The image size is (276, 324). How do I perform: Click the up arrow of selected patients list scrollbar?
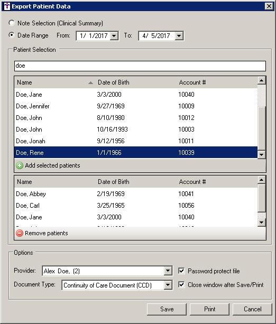262,180
